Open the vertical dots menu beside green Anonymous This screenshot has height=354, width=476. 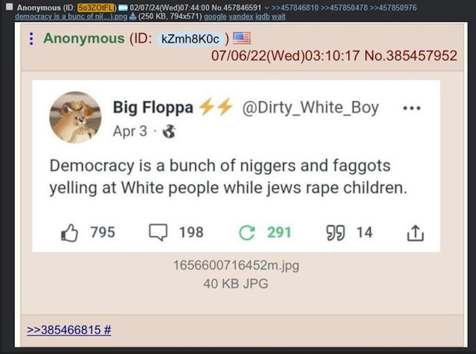[31, 38]
